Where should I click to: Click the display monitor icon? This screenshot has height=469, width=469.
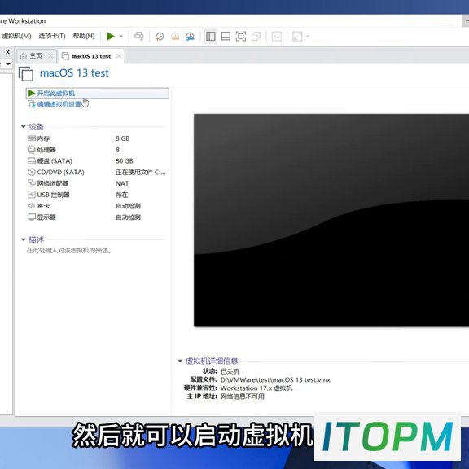coord(32,217)
